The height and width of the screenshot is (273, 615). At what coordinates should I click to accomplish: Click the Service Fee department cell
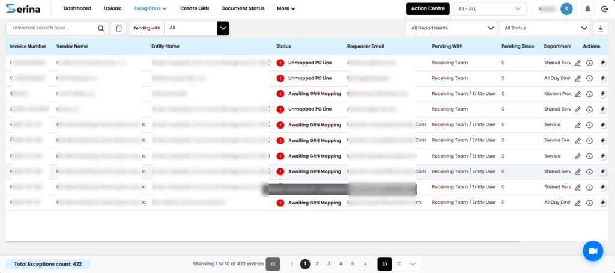point(557,140)
